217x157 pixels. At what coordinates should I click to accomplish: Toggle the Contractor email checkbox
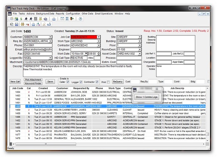(97, 82)
